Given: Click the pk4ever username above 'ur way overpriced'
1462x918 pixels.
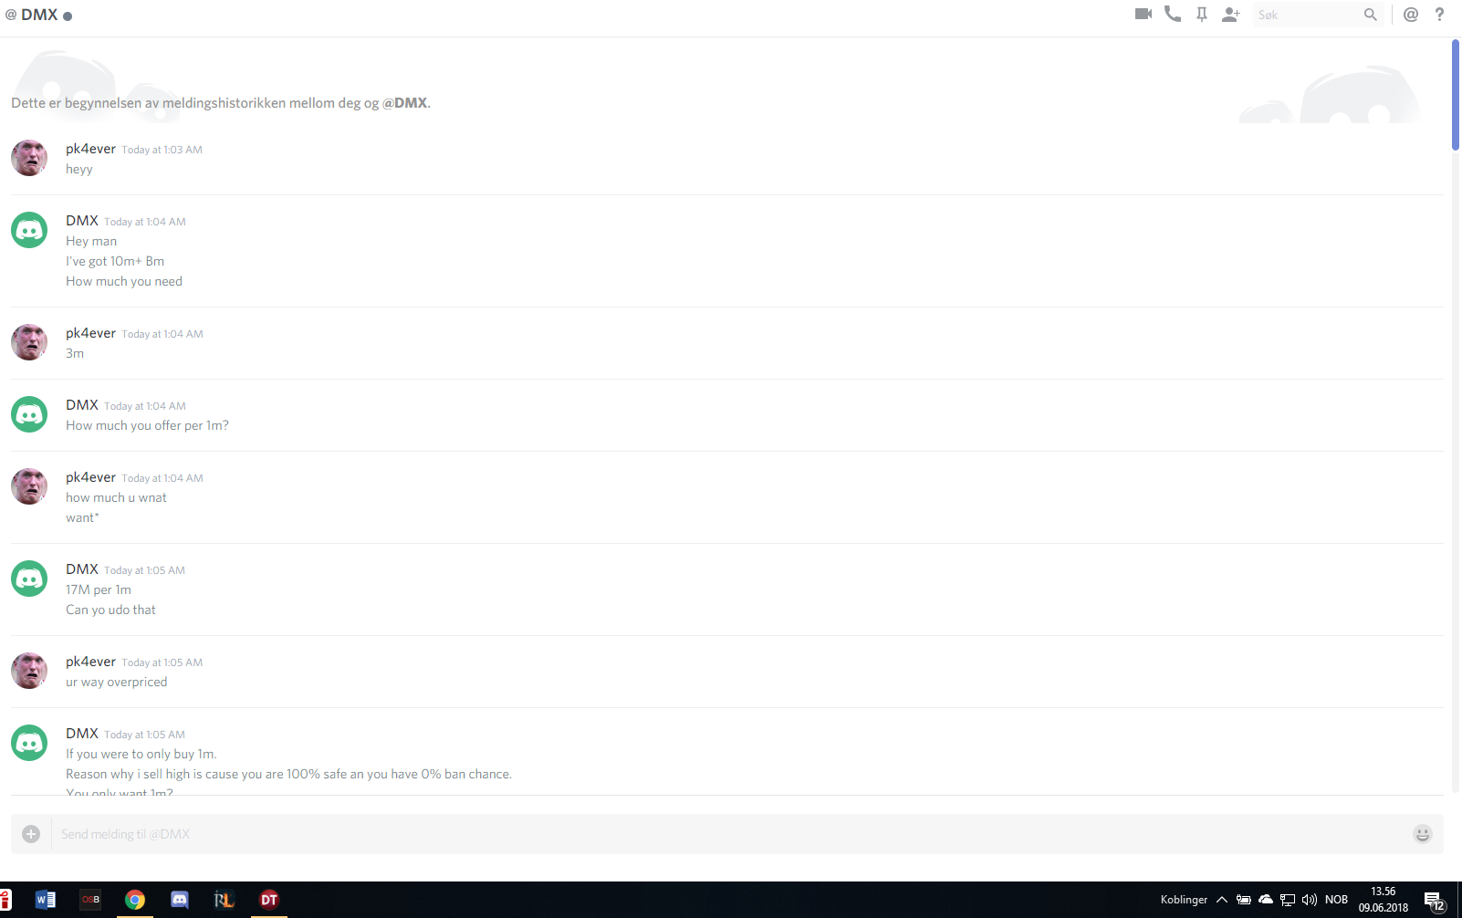Looking at the screenshot, I should click(x=90, y=662).
